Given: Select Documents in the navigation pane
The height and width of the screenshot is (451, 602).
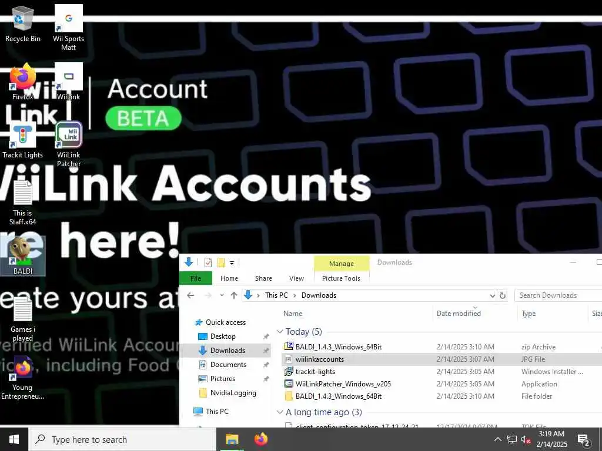Looking at the screenshot, I should tap(228, 365).
